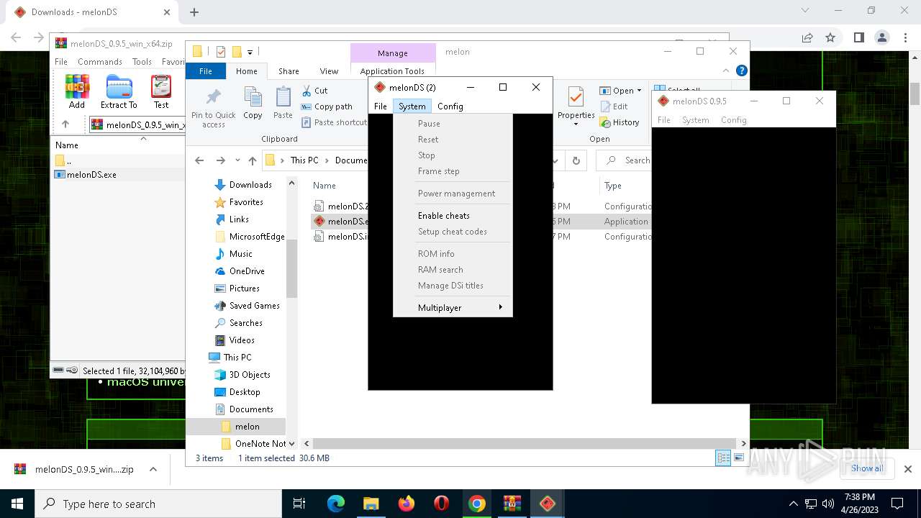Open Microsoft Edge from the taskbar
The width and height of the screenshot is (921, 518).
click(336, 504)
